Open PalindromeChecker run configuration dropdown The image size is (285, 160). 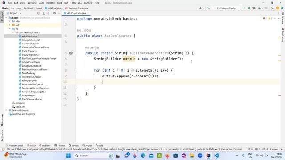point(227,8)
